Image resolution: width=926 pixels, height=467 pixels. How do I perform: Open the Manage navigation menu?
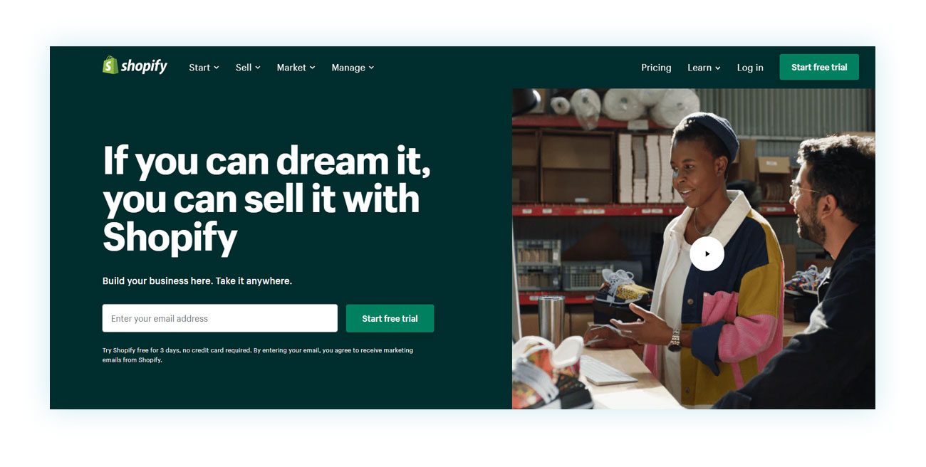[x=353, y=68]
